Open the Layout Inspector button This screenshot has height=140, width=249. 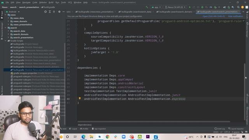(236, 129)
